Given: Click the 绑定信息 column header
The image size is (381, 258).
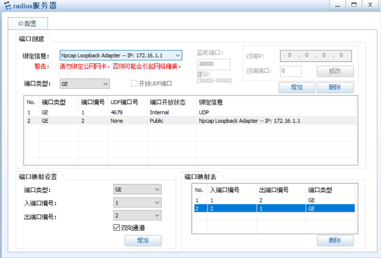Looking at the screenshot, I should [277, 102].
